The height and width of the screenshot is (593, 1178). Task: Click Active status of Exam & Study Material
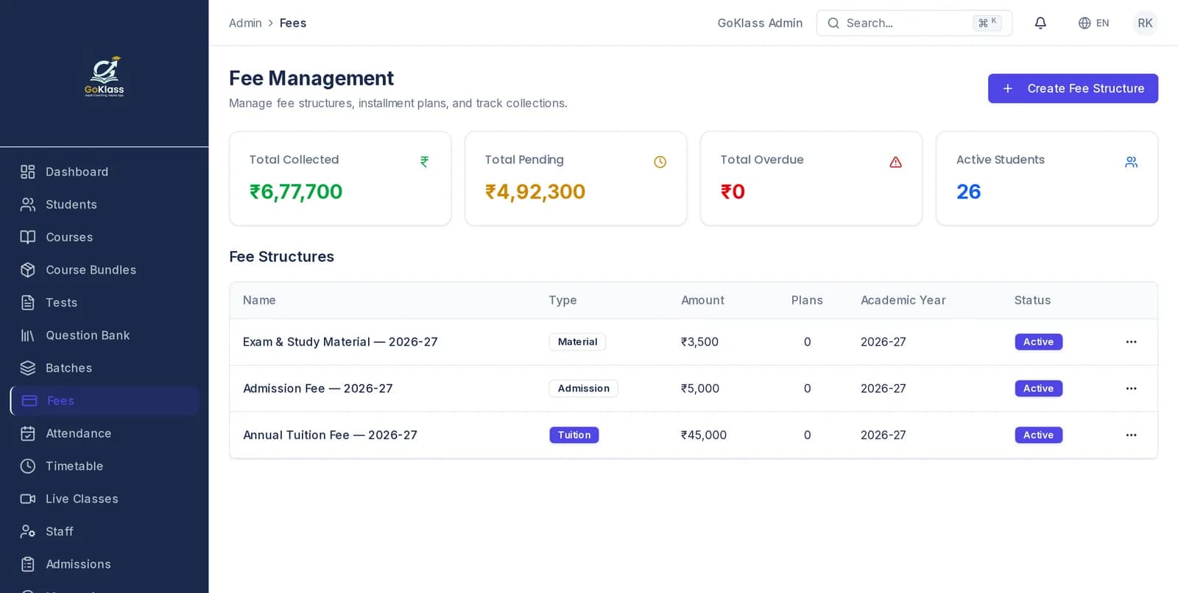tap(1038, 342)
